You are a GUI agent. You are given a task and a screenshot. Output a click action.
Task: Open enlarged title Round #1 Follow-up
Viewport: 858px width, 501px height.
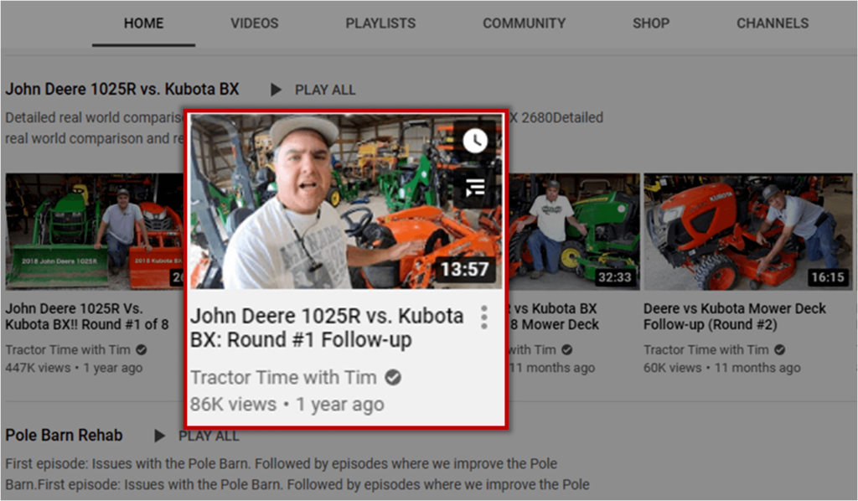(327, 327)
